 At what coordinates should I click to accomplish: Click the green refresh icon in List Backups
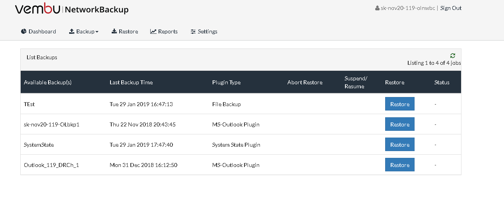coord(453,56)
